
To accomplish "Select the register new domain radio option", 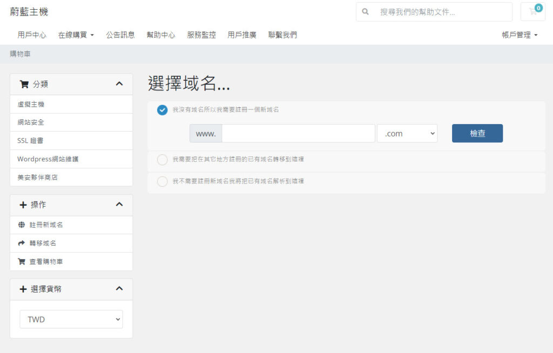I will [x=162, y=110].
